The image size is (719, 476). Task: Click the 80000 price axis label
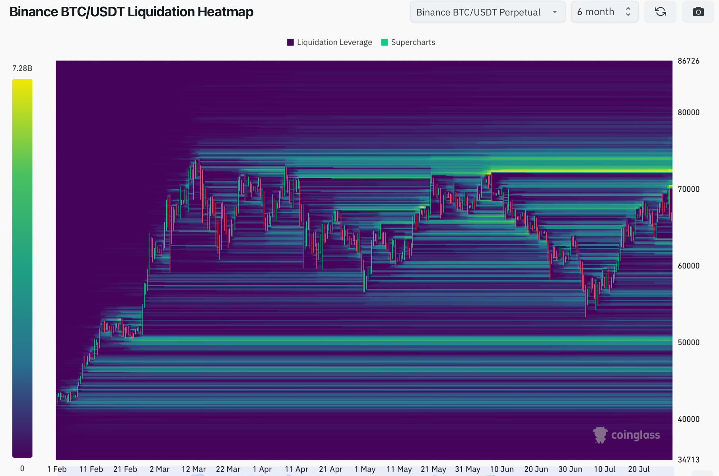coord(688,113)
